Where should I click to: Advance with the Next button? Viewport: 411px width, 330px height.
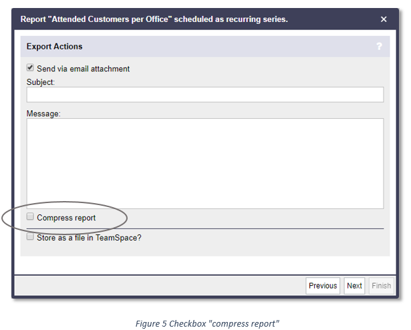tap(354, 286)
